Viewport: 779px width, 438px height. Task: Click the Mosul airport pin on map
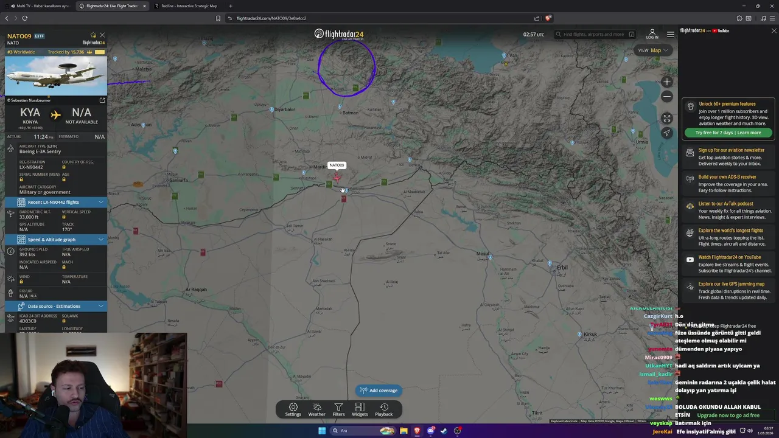(490, 258)
